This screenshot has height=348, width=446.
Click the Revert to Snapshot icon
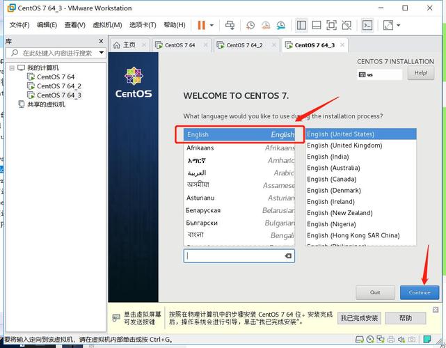(x=266, y=25)
